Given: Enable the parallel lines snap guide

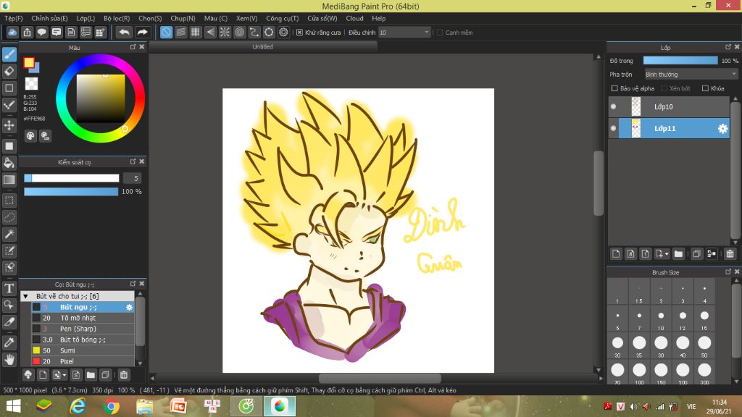Looking at the screenshot, I should (x=180, y=32).
